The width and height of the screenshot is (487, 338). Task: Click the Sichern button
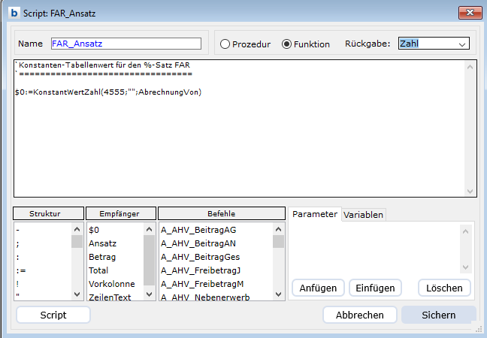[x=438, y=315]
